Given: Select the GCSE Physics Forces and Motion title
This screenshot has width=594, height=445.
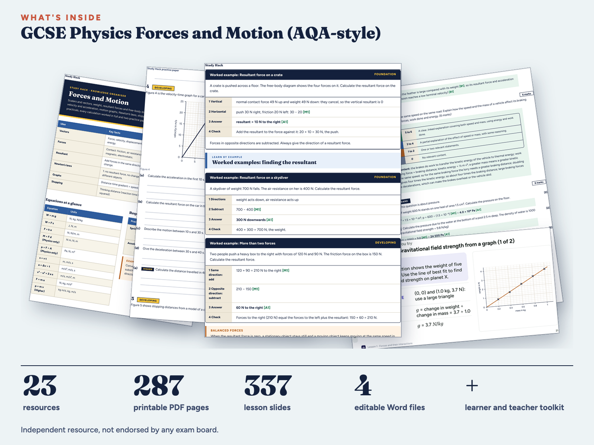Looking at the screenshot, I should [201, 33].
